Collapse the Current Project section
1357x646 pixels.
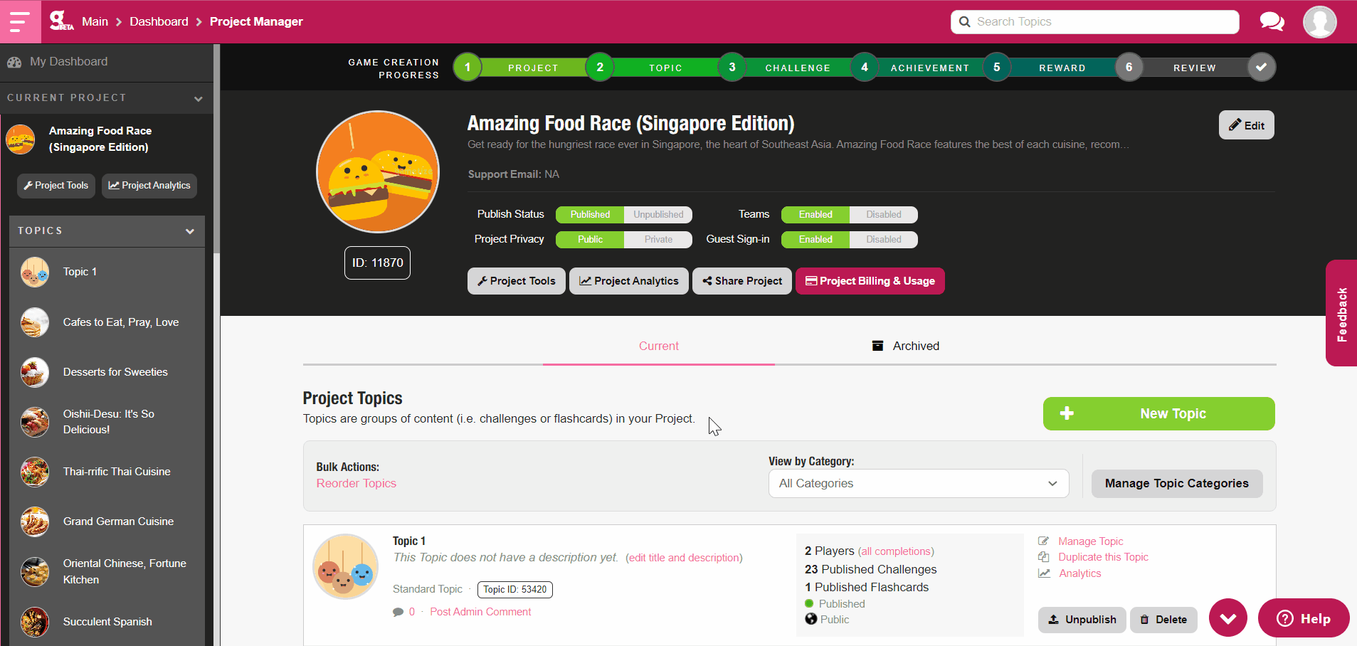click(x=198, y=98)
